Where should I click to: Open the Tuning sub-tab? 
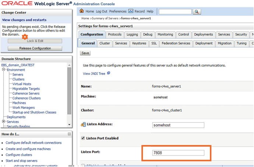coord(241,44)
